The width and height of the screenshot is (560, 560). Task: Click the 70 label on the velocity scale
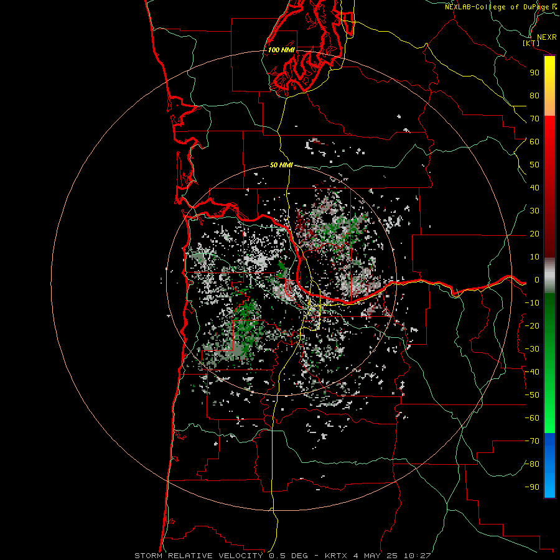534,119
